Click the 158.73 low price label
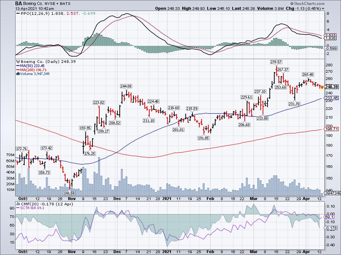 [44, 172]
